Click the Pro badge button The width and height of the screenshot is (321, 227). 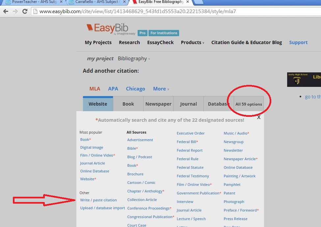[142, 33]
